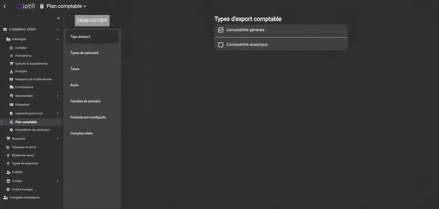Click the iotill logo
The width and height of the screenshot is (439, 209).
pyautogui.click(x=26, y=6)
